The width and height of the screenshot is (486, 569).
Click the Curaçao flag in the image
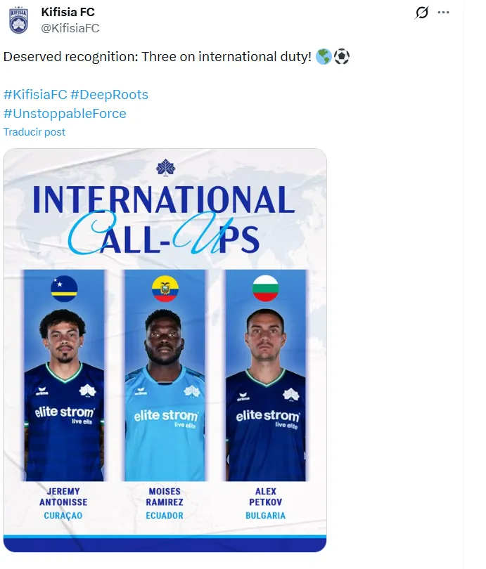coord(63,286)
